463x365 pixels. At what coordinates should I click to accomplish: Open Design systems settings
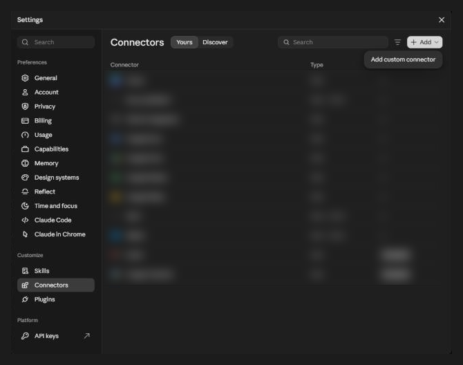coord(56,177)
